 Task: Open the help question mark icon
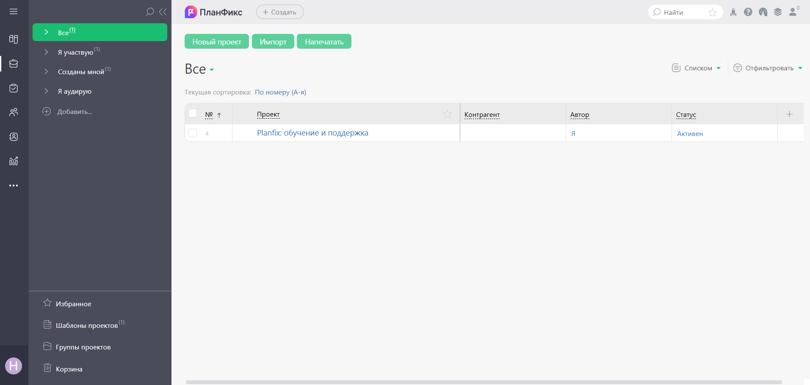pyautogui.click(x=748, y=12)
